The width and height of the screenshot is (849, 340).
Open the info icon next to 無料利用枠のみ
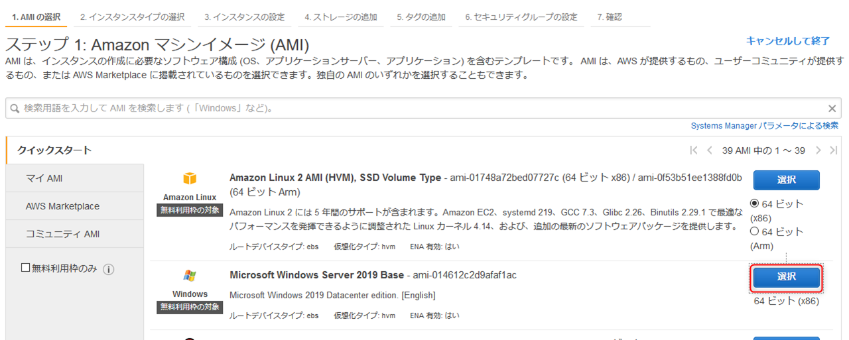109,269
